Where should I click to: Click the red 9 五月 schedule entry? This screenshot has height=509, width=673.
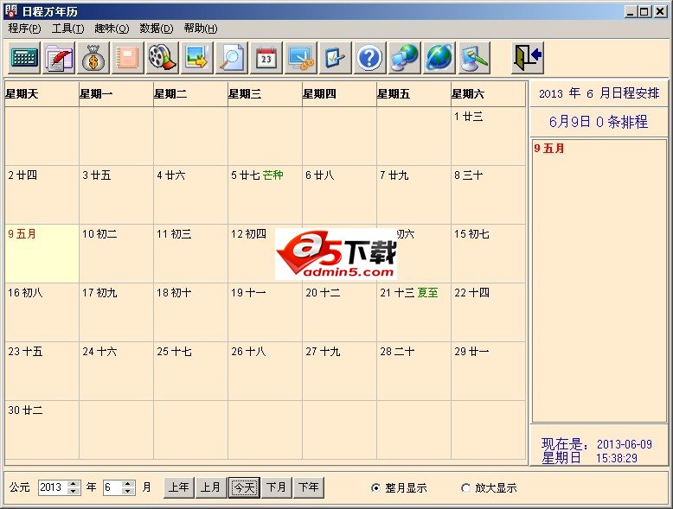tap(549, 149)
